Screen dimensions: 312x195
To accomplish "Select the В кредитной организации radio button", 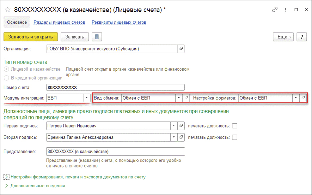I will tap(6, 78).
